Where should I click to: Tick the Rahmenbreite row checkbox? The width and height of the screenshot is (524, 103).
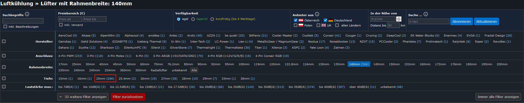click(x=4, y=67)
